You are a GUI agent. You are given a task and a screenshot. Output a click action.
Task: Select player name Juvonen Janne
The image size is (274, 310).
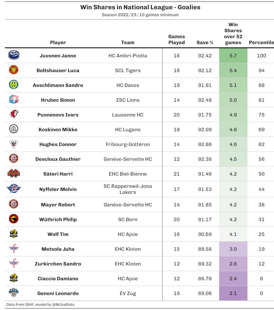coord(58,56)
